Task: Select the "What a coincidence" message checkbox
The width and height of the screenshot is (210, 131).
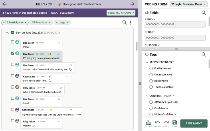Action: pyautogui.click(x=13, y=87)
